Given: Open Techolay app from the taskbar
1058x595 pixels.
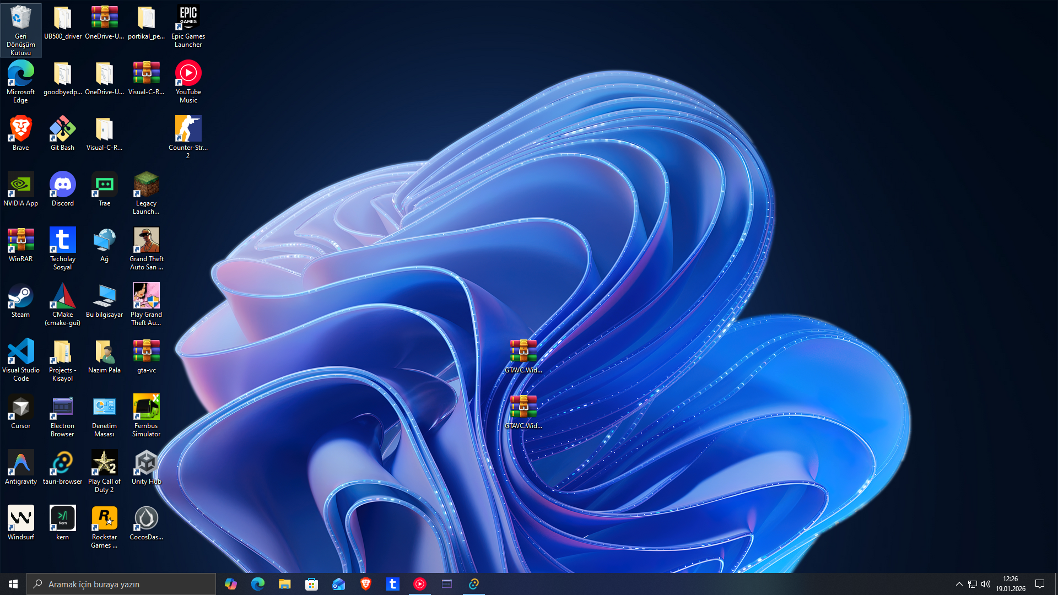Looking at the screenshot, I should pos(392,584).
